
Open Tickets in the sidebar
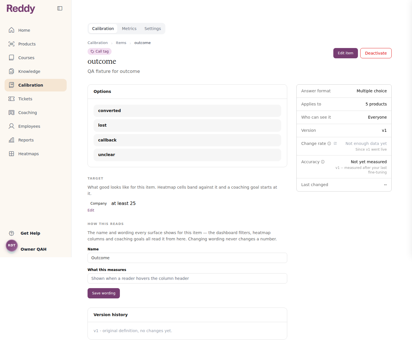click(35, 99)
